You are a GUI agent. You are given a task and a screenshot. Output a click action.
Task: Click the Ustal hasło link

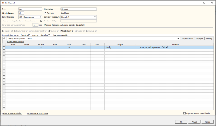pos(65,13)
